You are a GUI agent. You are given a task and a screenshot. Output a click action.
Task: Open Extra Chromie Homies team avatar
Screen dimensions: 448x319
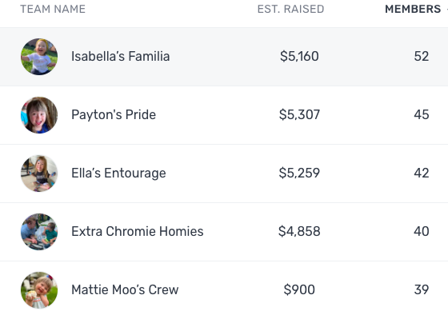[39, 232]
